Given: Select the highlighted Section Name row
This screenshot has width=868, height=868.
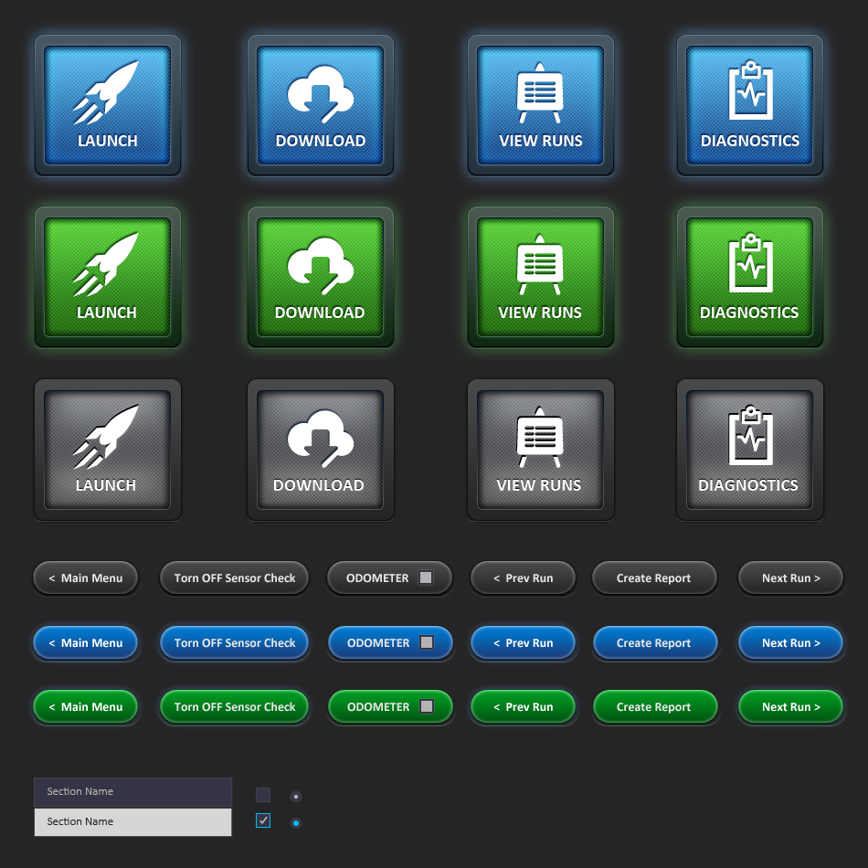Looking at the screenshot, I should (x=132, y=821).
